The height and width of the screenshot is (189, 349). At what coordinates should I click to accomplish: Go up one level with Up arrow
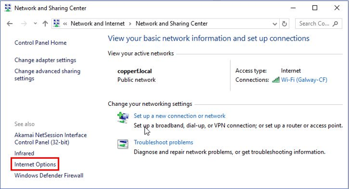(x=45, y=24)
